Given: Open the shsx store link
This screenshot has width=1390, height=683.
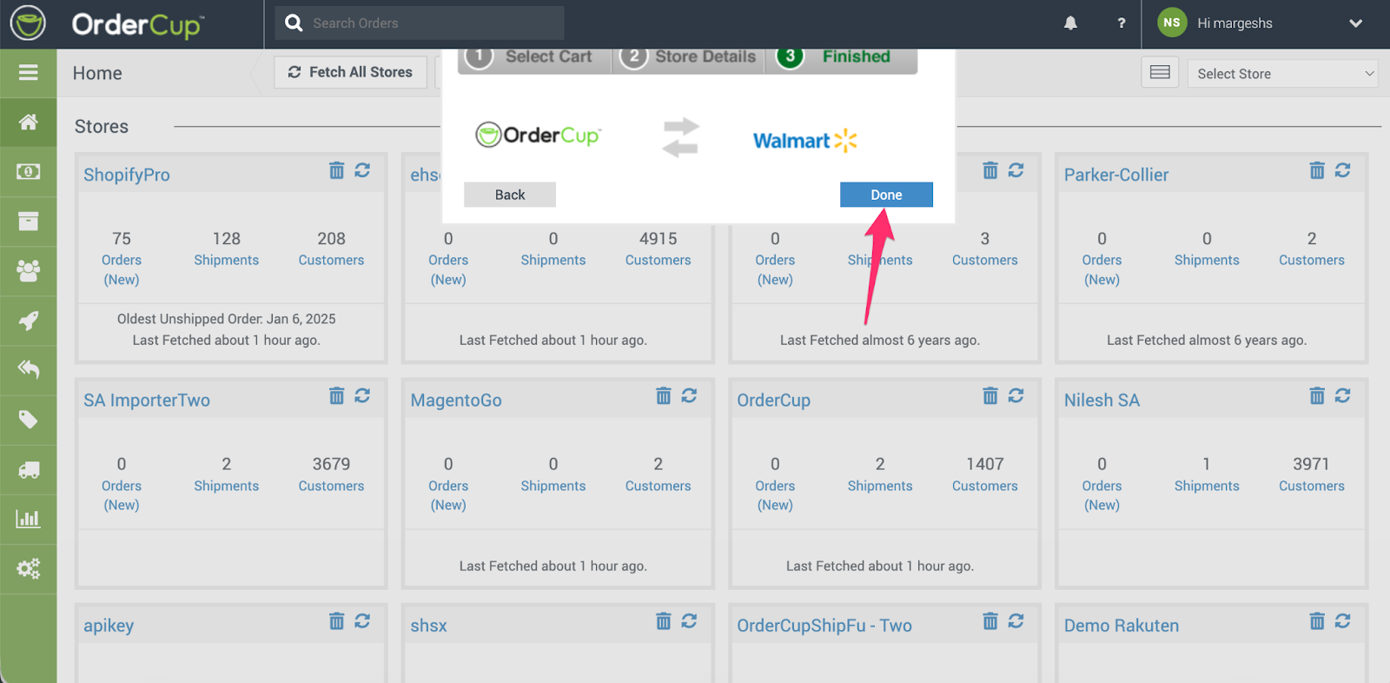Looking at the screenshot, I should (x=429, y=626).
